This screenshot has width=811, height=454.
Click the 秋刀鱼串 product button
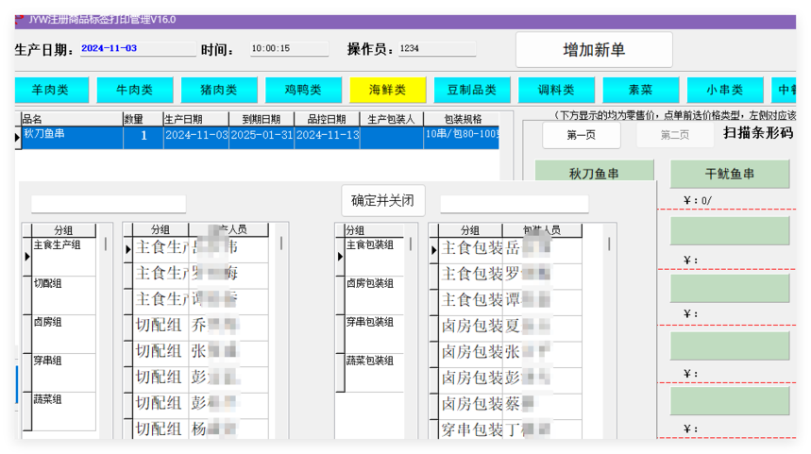tap(594, 172)
